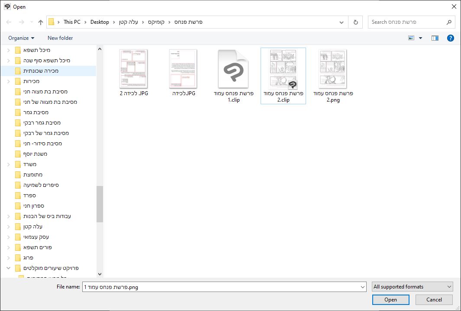Expand the מכירות folder
Viewport: 461px width, 311px height.
point(9,81)
